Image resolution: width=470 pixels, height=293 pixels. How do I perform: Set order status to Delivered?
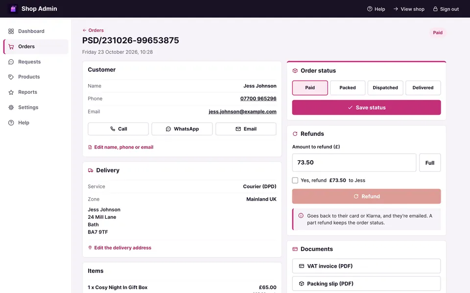pos(423,88)
